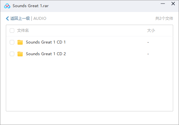Close the Sounds Great 1.rar window
Screen dimensions: 179x125
[173, 4]
